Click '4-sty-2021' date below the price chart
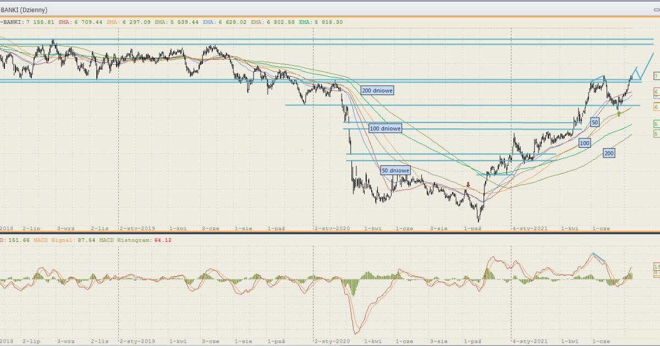 (x=530, y=227)
